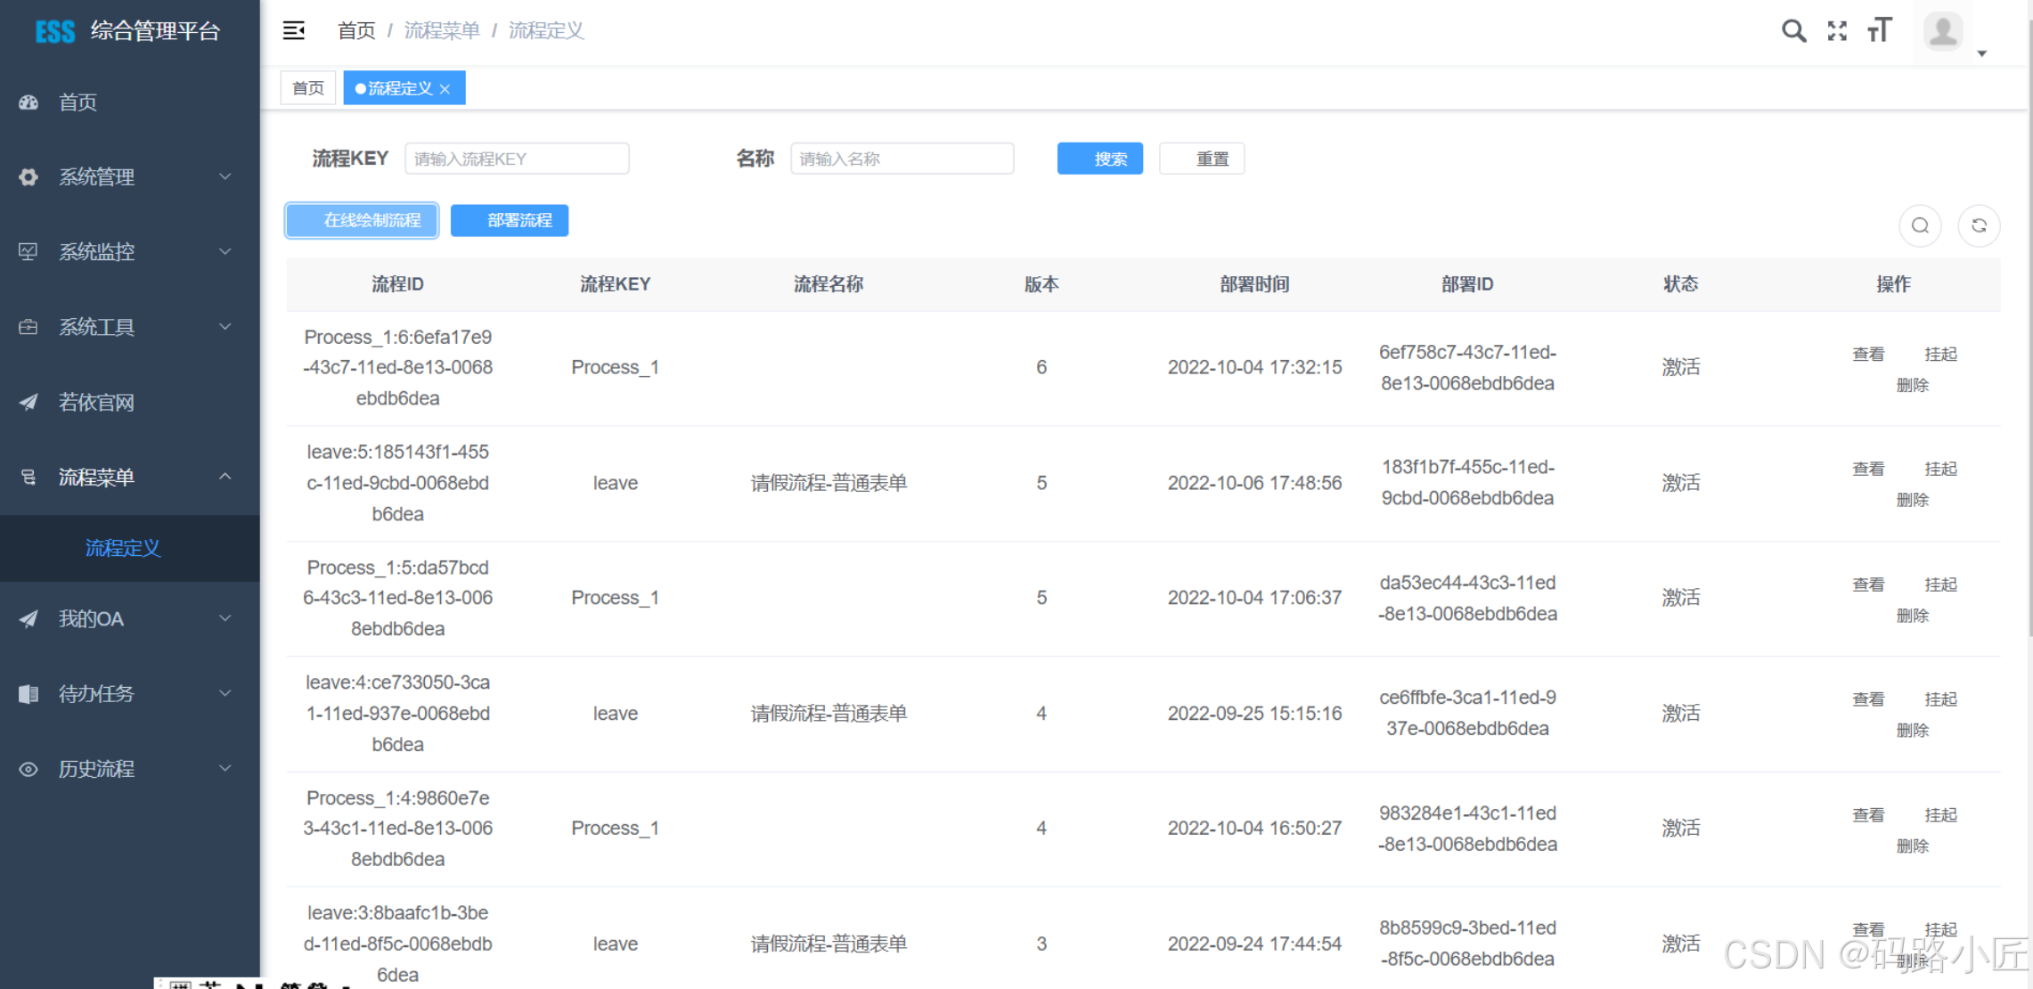The image size is (2033, 989).
Task: Enable fullscreen mode via the expand icon
Action: click(1837, 29)
